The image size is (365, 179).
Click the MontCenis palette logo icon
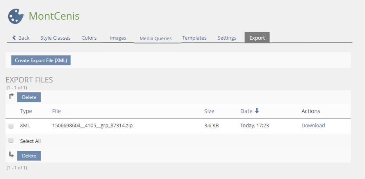pyautogui.click(x=16, y=16)
